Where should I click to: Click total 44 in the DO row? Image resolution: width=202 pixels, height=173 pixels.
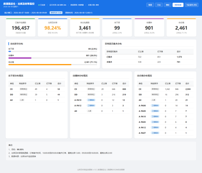click(x=59, y=94)
